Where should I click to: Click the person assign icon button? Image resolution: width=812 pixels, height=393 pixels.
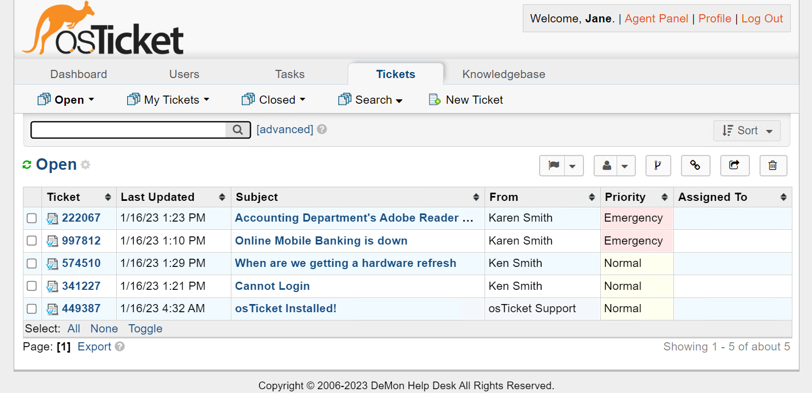(x=606, y=165)
